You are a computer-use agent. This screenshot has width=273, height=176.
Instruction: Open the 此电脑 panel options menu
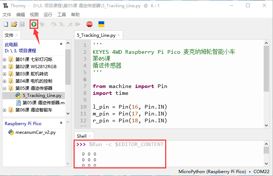point(61,44)
